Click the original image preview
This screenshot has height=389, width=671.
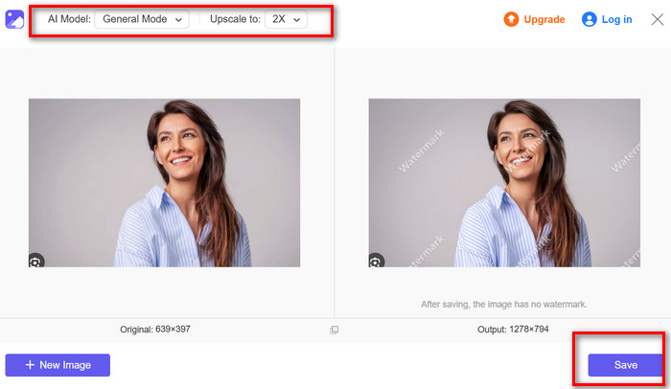[x=164, y=182]
